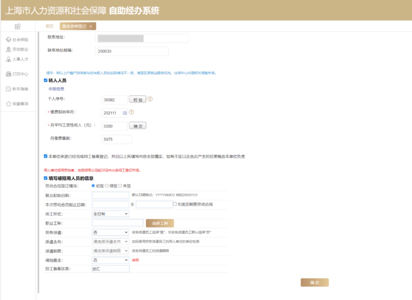Click the grid menu icon in sidebar
This screenshot has width=412, height=300.
coord(18,26)
